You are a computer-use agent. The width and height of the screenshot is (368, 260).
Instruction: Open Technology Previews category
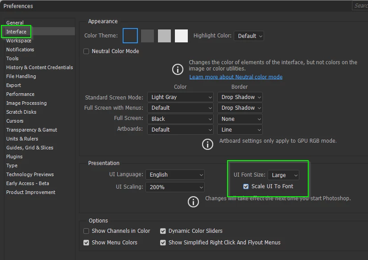tap(30, 174)
